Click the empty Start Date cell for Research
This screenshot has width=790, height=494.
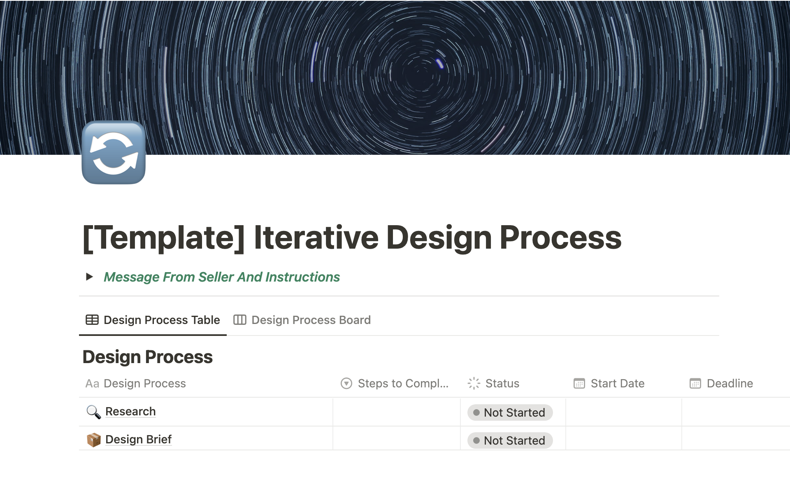(x=623, y=412)
